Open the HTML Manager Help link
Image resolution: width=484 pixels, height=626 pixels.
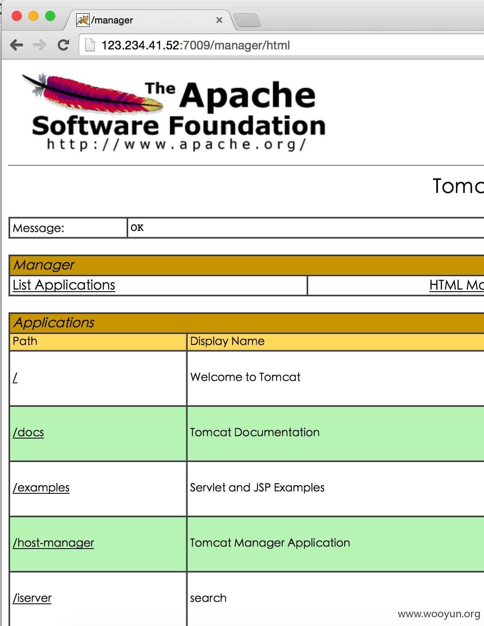[456, 285]
